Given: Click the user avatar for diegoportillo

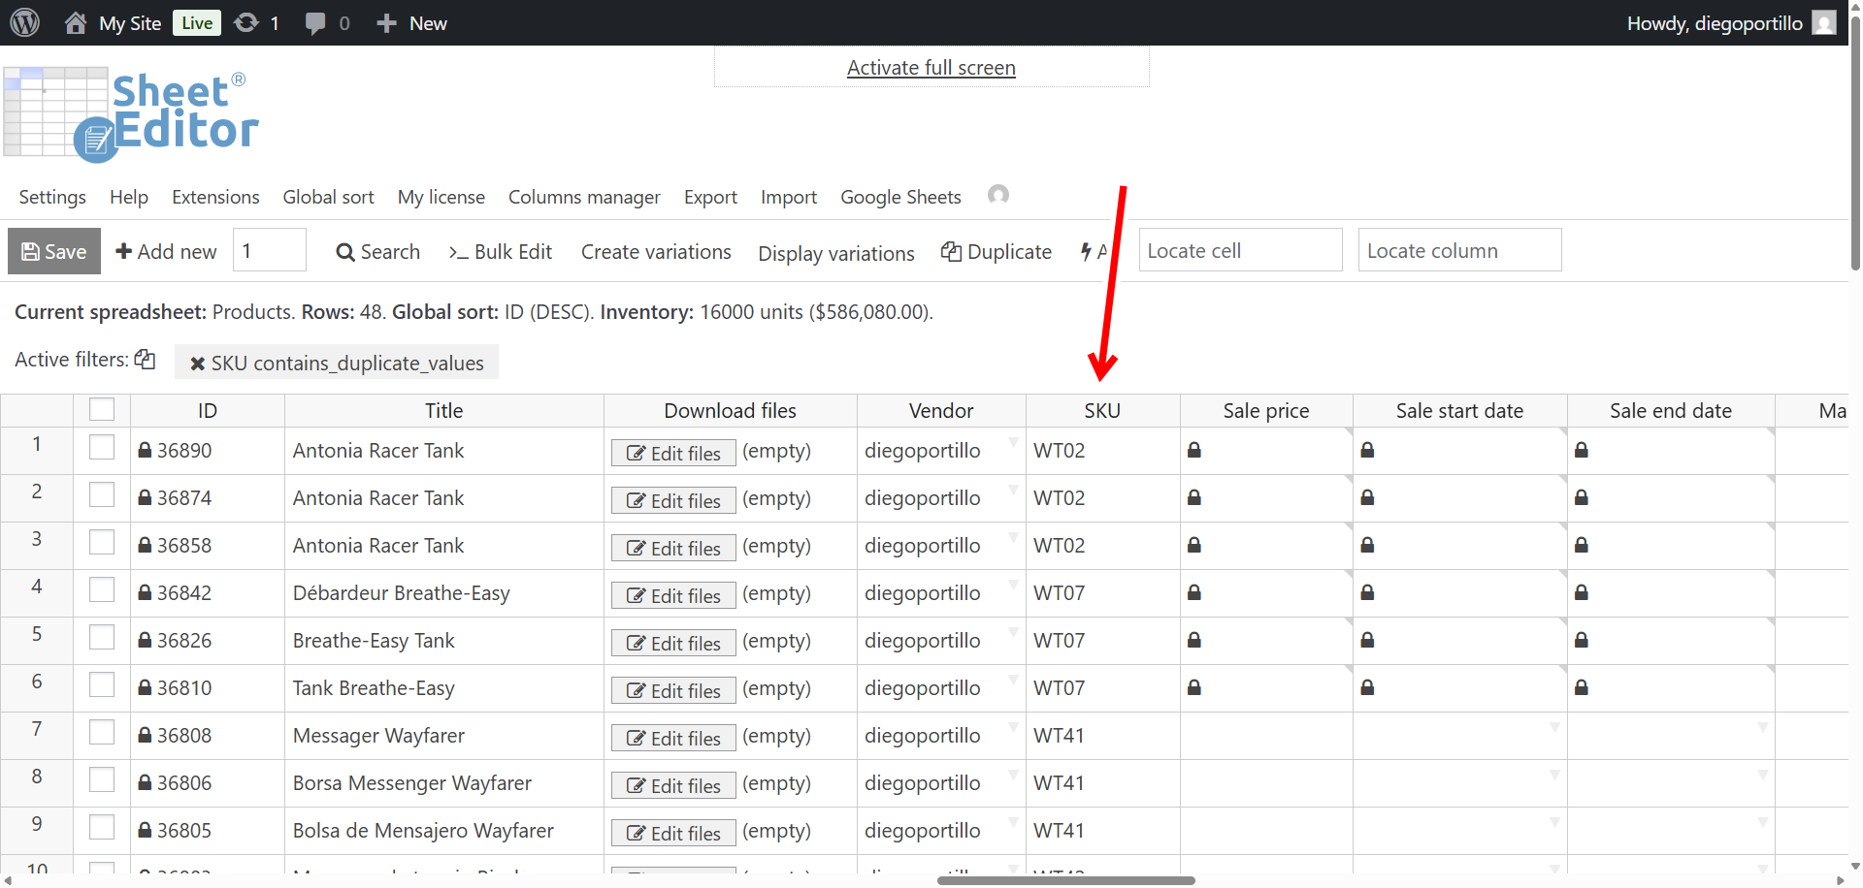Looking at the screenshot, I should pos(1824,23).
